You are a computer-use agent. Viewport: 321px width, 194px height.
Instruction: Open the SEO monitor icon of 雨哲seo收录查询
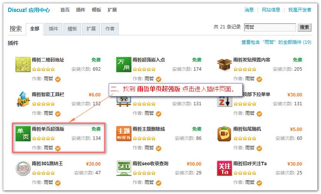pos(124,168)
